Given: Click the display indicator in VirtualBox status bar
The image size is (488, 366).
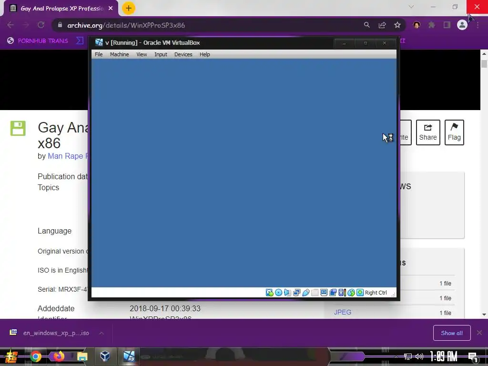Looking at the screenshot, I should (324, 293).
